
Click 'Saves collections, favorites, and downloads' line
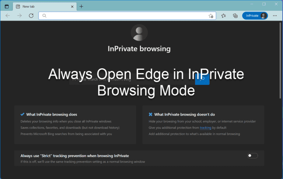point(70,128)
